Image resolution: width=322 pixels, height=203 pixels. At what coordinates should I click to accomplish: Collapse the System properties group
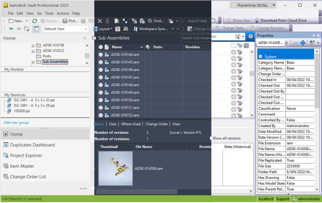point(260,57)
